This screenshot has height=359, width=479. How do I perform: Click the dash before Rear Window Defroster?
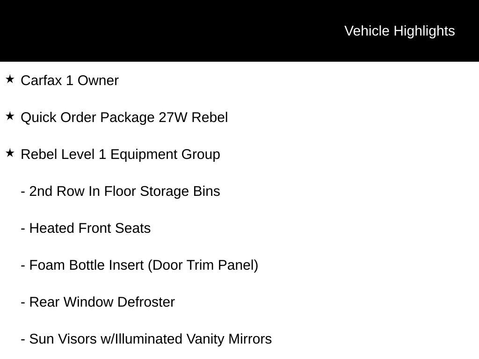(23, 303)
